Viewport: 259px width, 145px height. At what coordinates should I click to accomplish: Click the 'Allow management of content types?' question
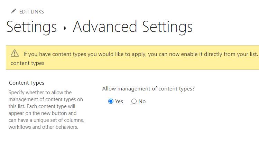pyautogui.click(x=148, y=89)
